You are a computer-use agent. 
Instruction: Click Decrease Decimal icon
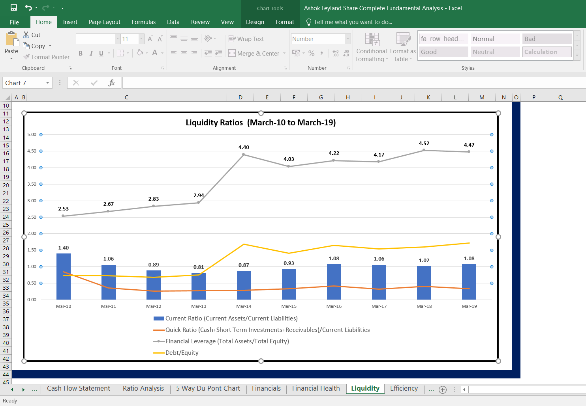(x=346, y=53)
